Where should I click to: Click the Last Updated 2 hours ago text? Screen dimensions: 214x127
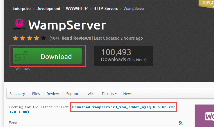click(x=118, y=38)
